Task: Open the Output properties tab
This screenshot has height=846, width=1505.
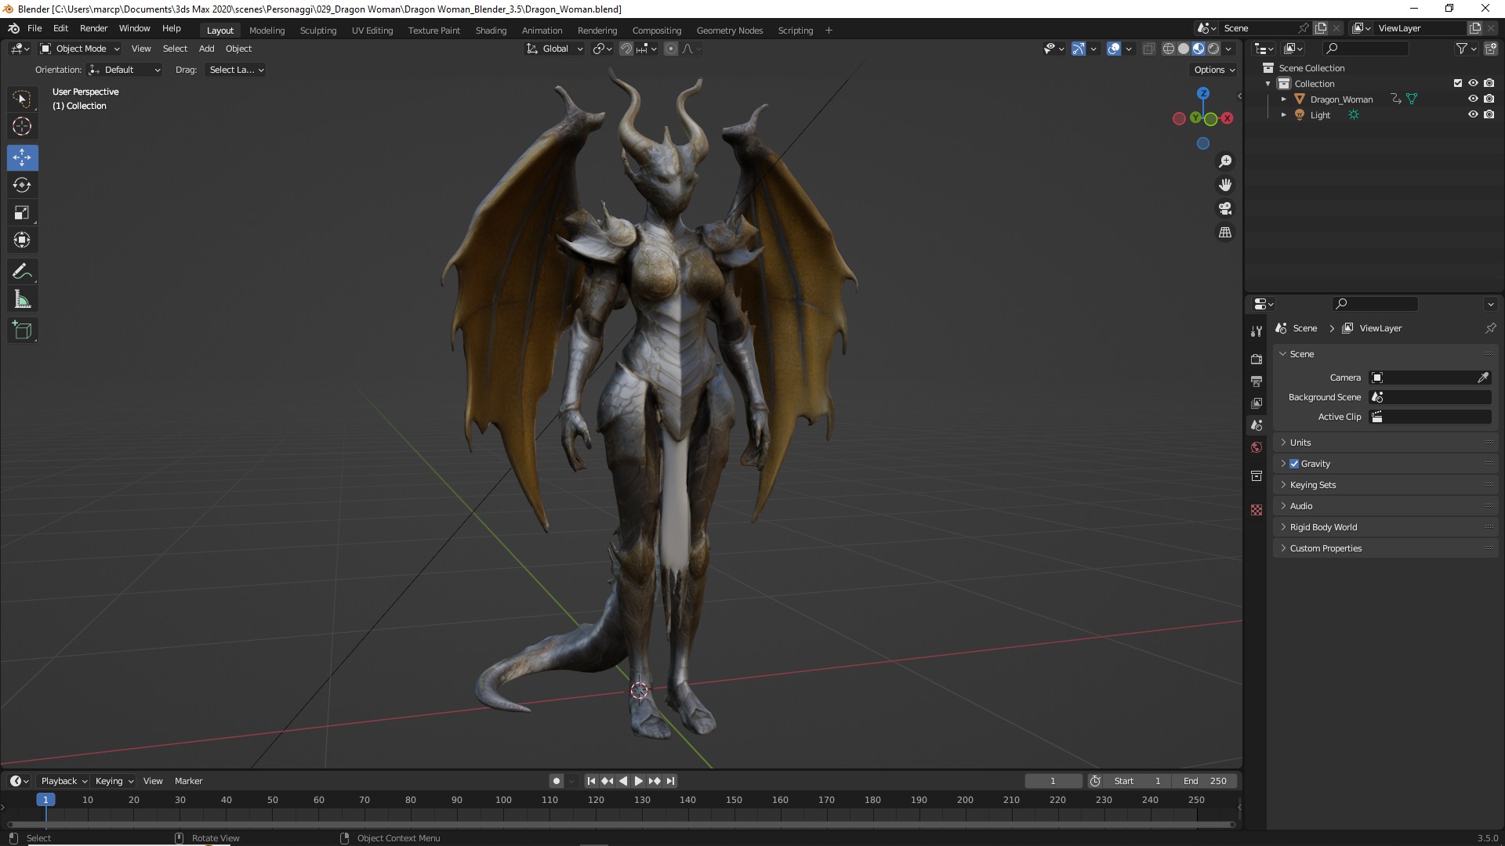Action: point(1257,381)
